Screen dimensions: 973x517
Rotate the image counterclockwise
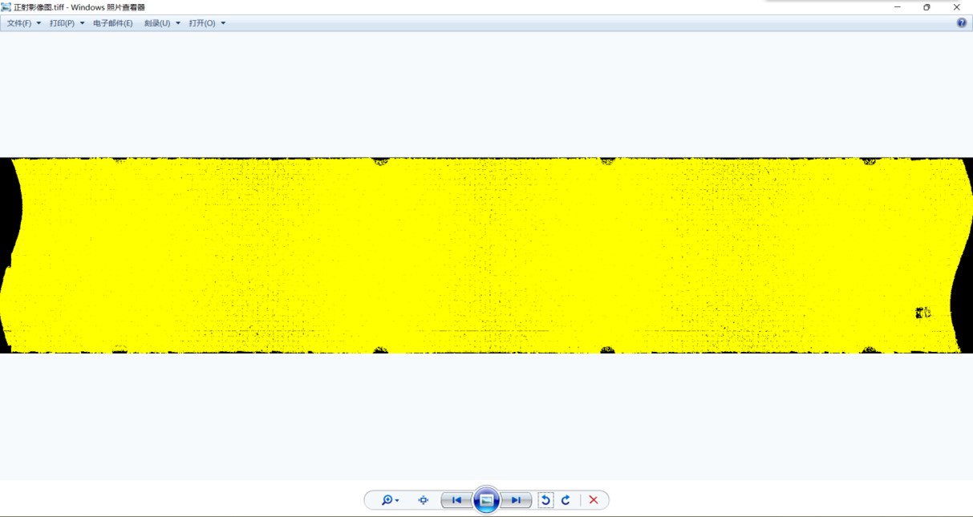coord(545,500)
